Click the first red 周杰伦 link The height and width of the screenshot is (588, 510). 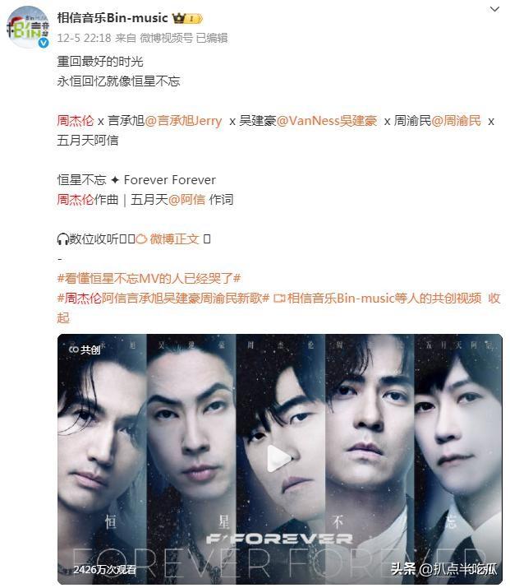[76, 121]
